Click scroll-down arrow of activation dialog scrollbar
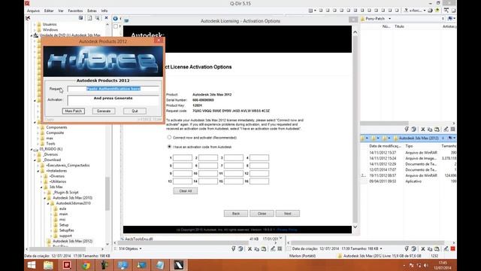Image resolution: width=481 pixels, height=271 pixels. point(355,227)
